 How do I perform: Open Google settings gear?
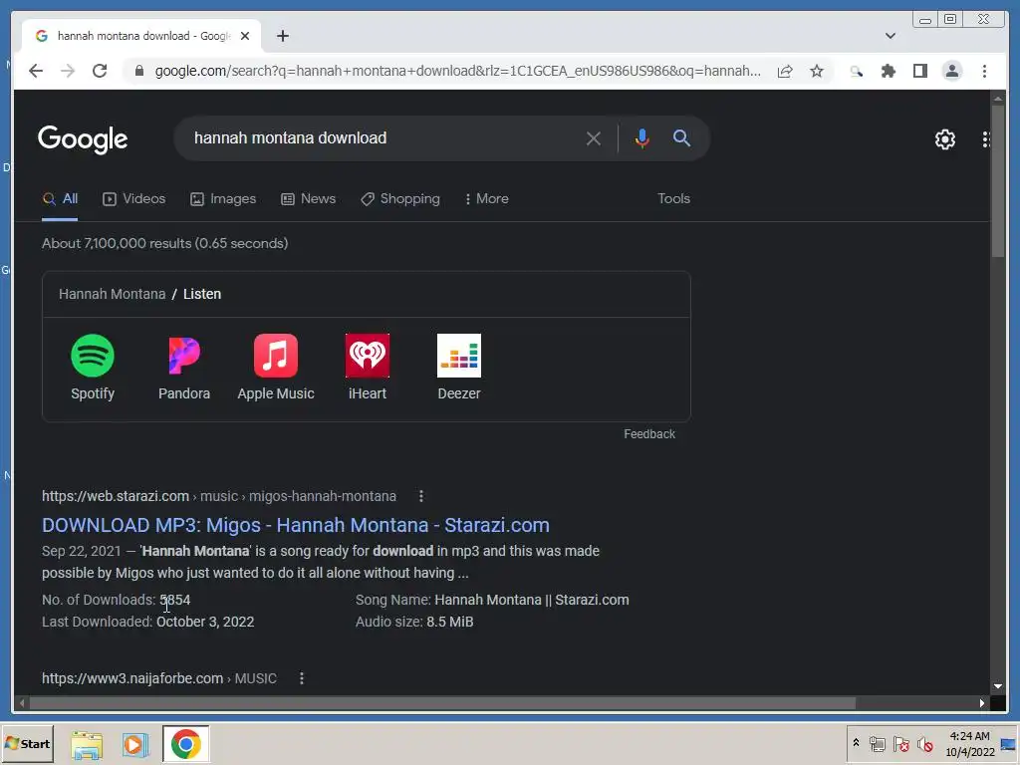click(x=944, y=138)
